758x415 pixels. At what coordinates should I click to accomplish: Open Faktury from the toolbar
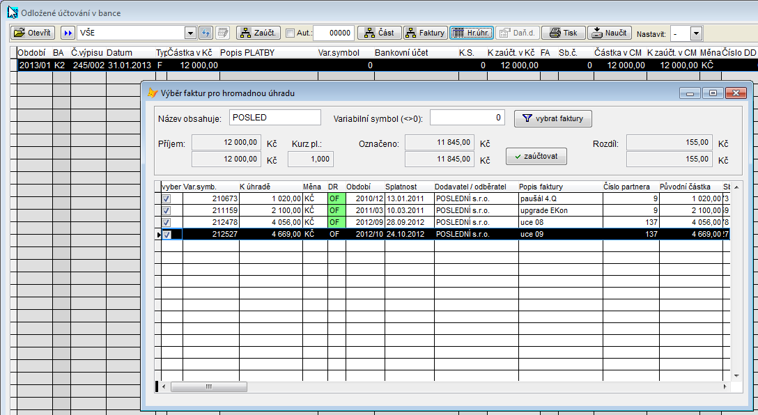coord(426,33)
